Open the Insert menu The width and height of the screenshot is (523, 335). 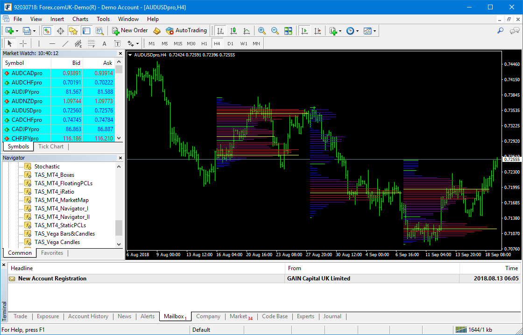coord(57,19)
